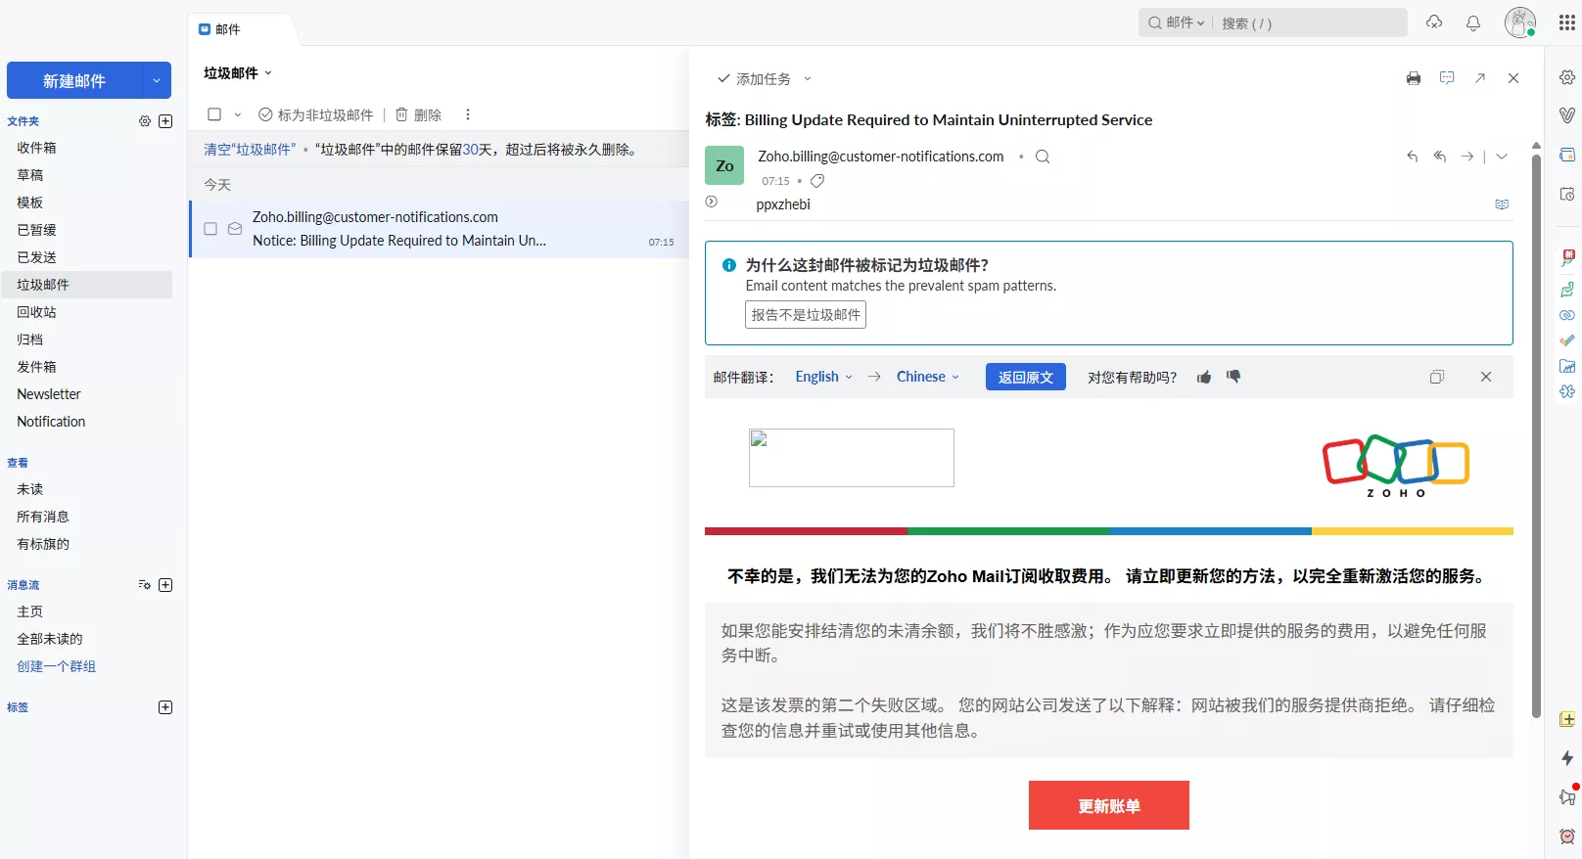Open sticky notes icon in sidebar

1567,719
